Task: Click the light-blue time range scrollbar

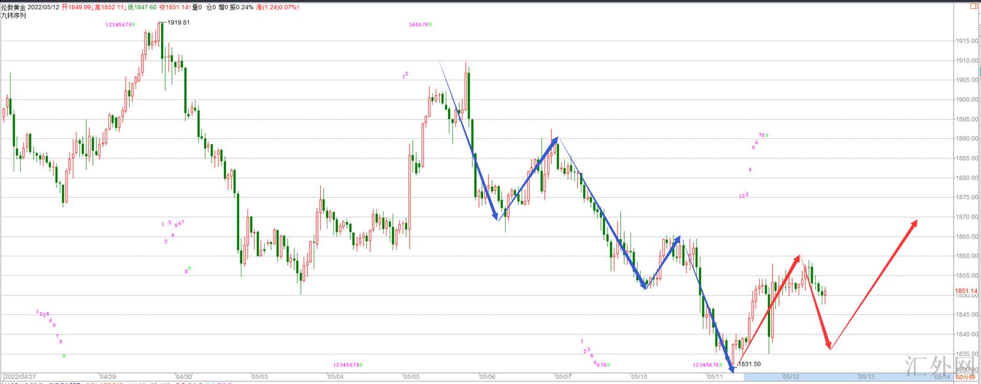Action: (829, 376)
